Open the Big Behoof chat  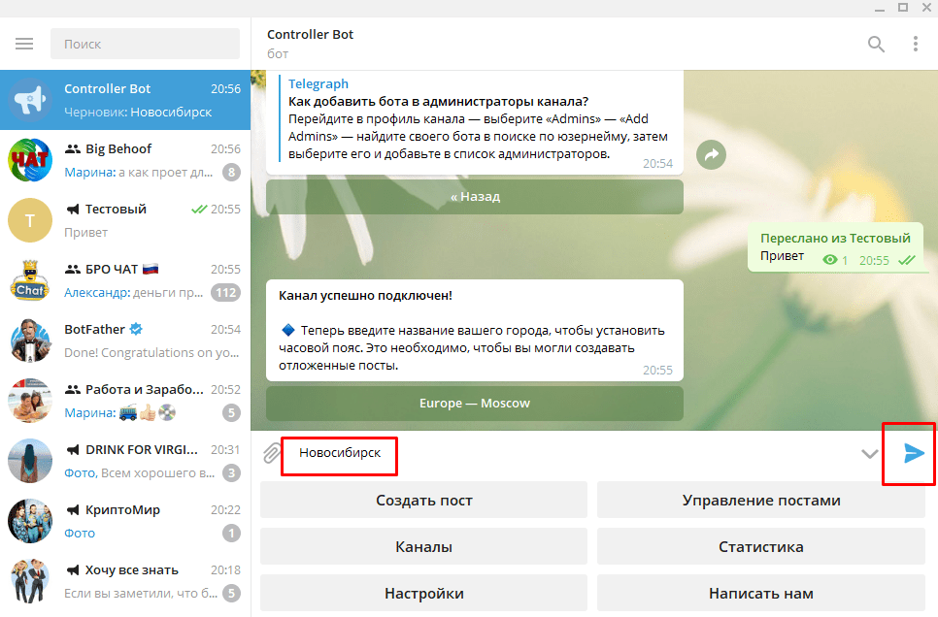point(125,160)
